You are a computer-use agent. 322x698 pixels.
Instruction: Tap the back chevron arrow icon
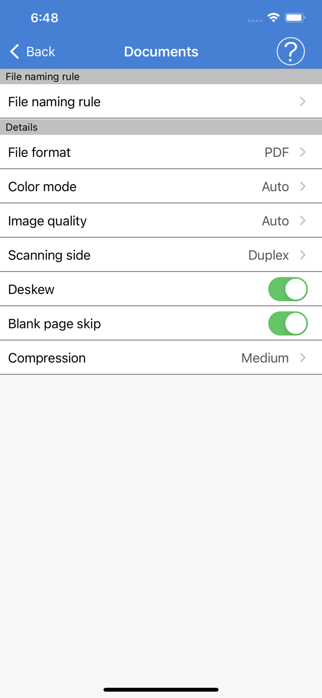(14, 51)
